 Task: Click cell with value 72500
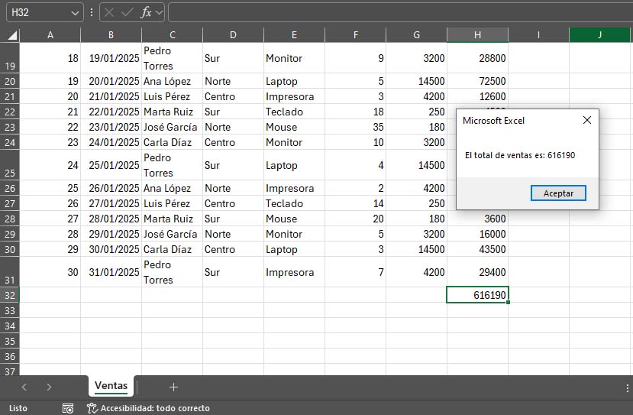click(x=477, y=81)
